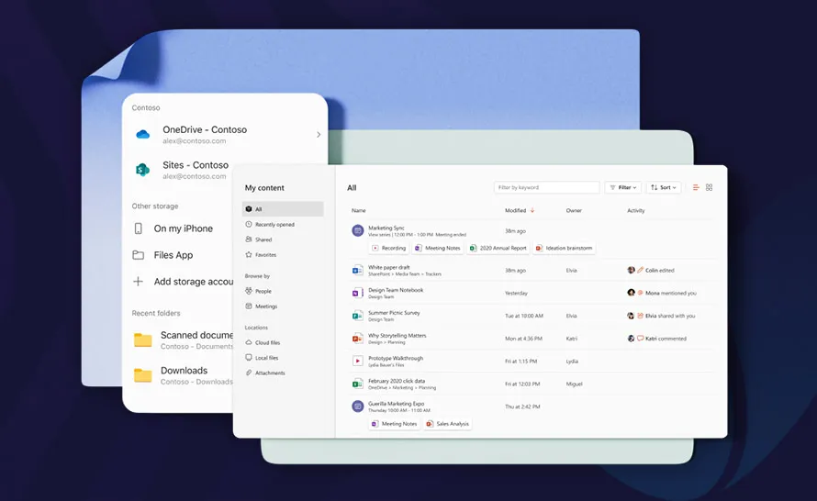Select the On my iPhone phone icon
817x501 pixels.
click(138, 228)
